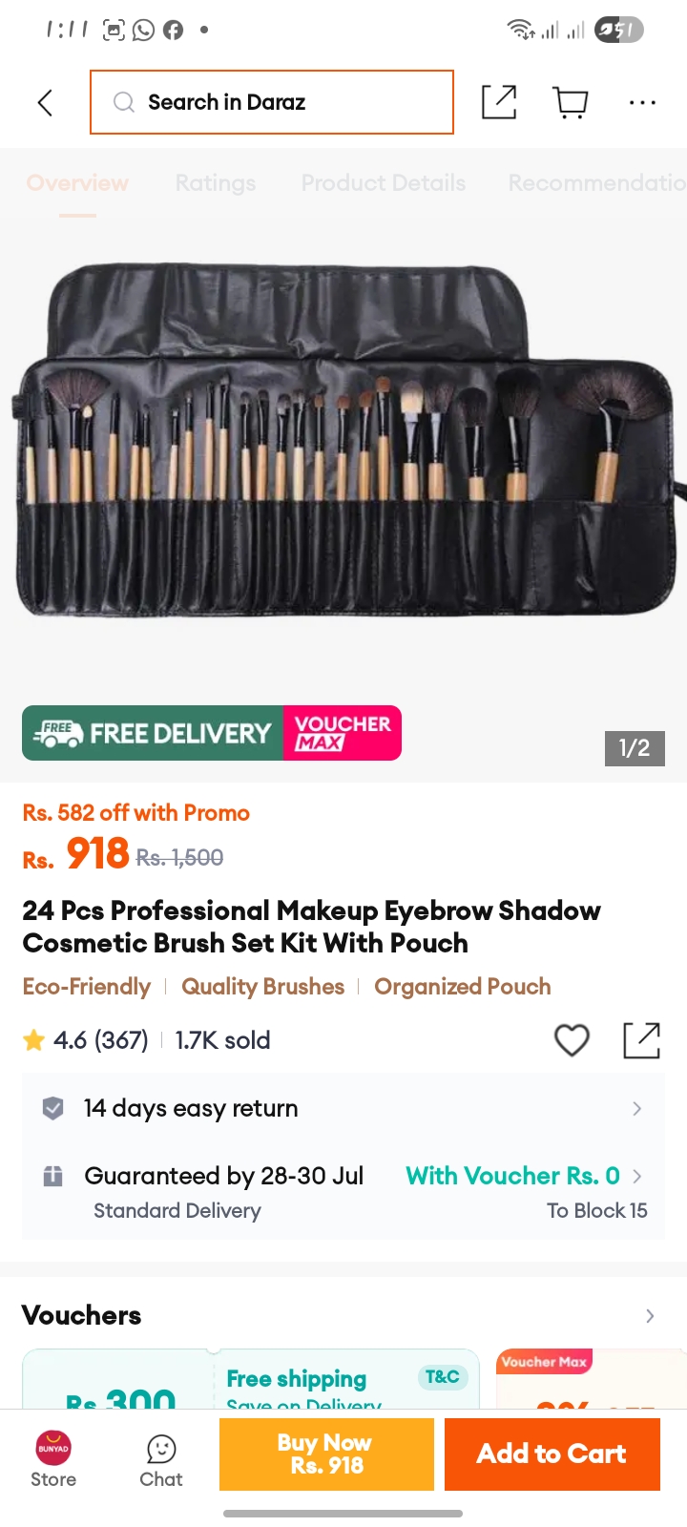
Task: Switch to the Ratings tab
Action: pyautogui.click(x=216, y=182)
